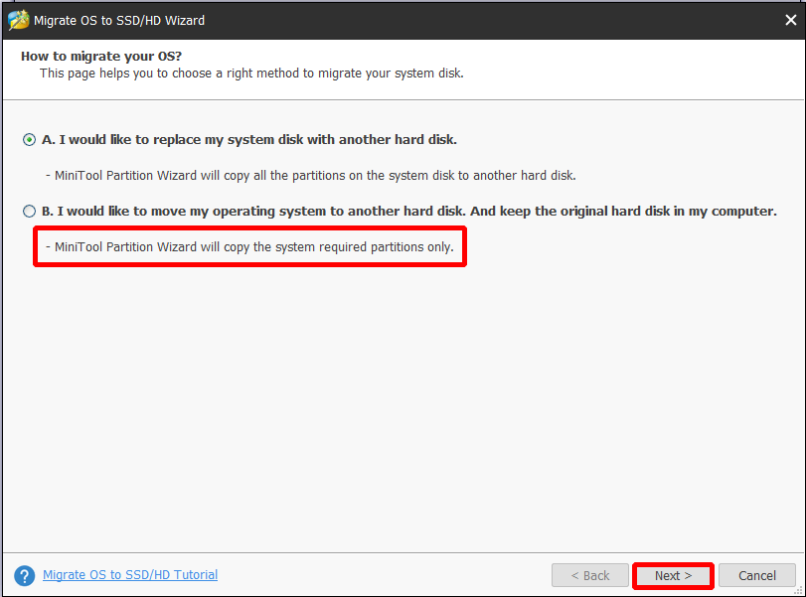
Task: Click the 'This page helps you' subtitle text
Action: pos(251,74)
